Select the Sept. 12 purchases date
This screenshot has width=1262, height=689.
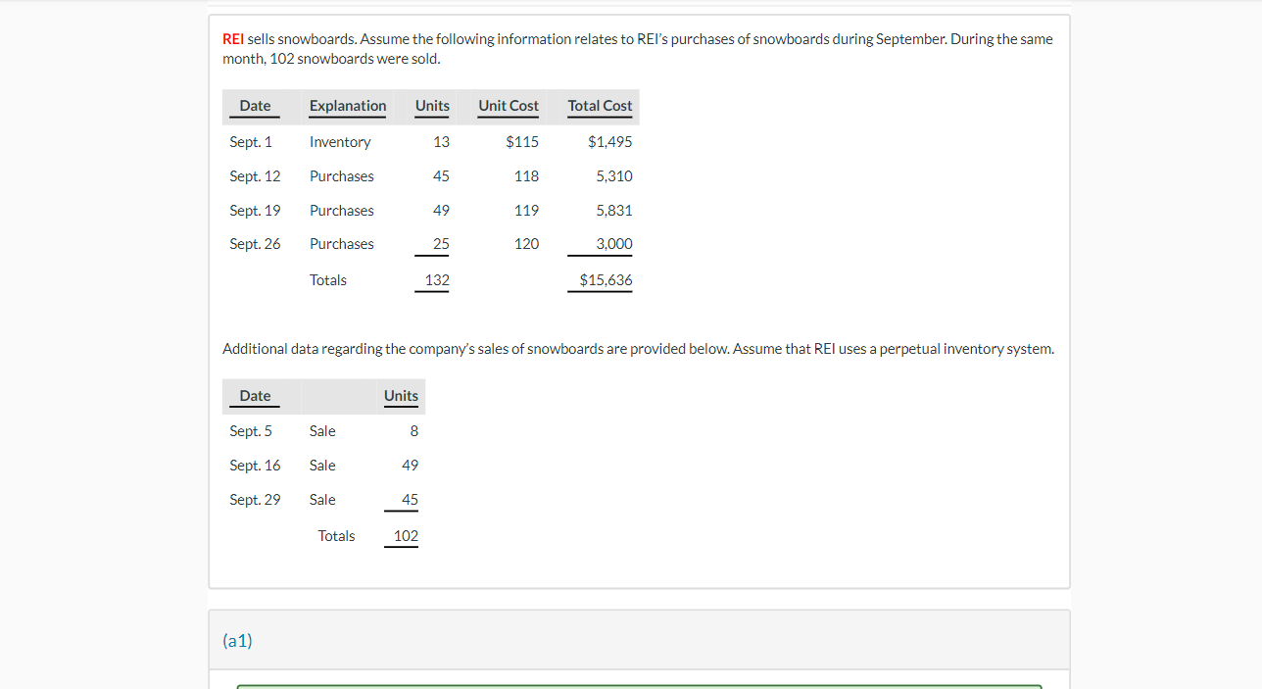[255, 176]
